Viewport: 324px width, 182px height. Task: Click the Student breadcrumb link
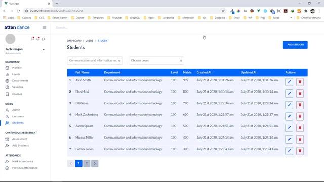pyautogui.click(x=103, y=41)
